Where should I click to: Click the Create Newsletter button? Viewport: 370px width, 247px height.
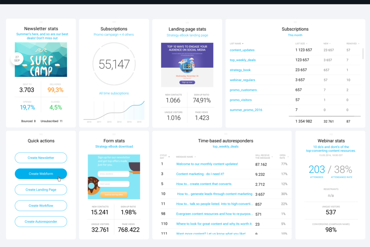pyautogui.click(x=41, y=158)
